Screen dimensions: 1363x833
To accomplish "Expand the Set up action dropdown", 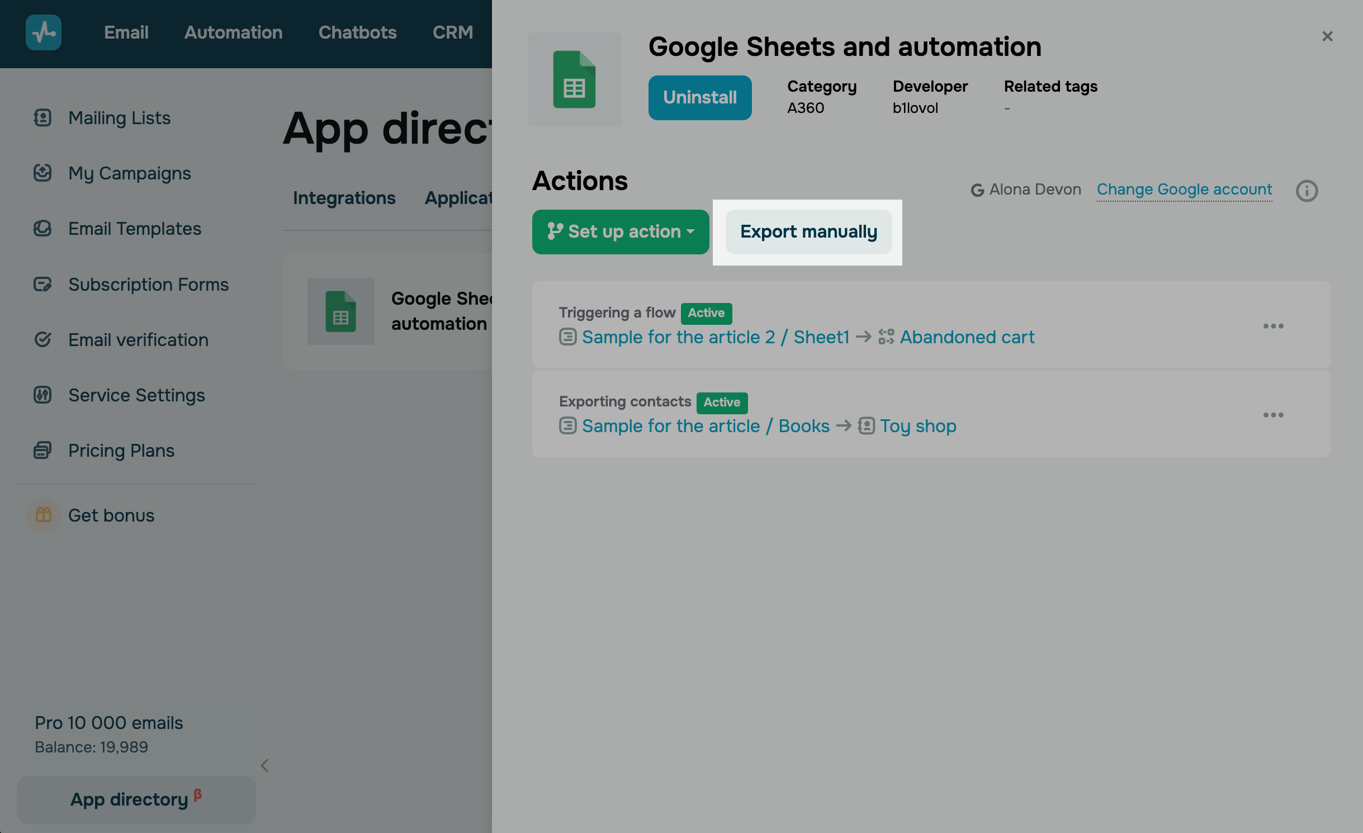I will (x=621, y=231).
